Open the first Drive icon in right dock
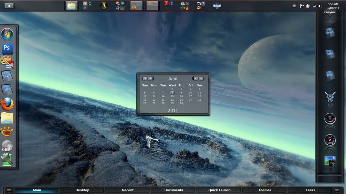The height and width of the screenshot is (194, 346). pos(330,54)
